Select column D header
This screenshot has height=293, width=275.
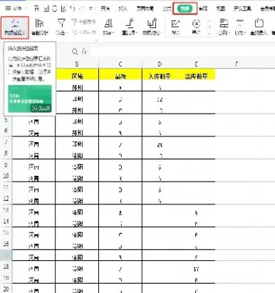coord(160,64)
